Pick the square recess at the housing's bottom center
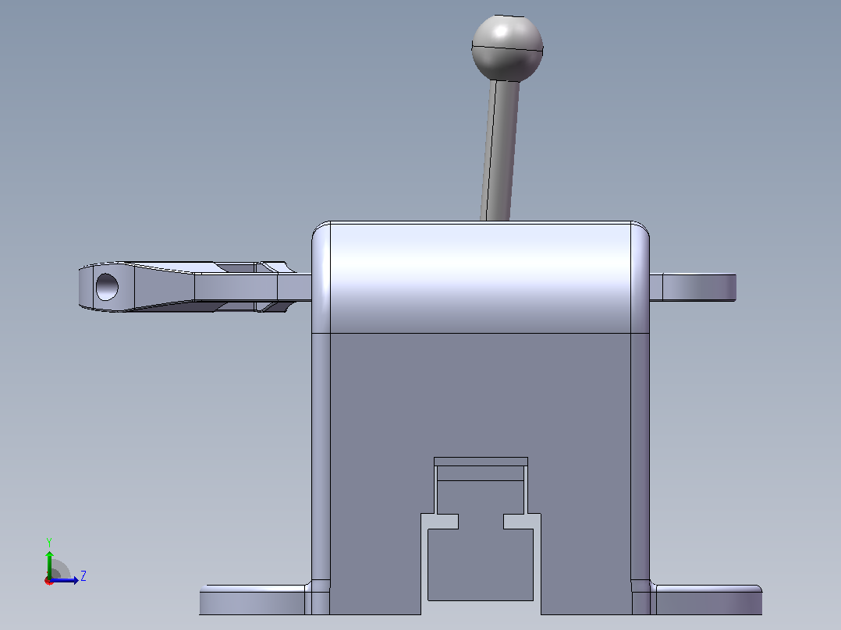This screenshot has height=630, width=841. [x=481, y=565]
